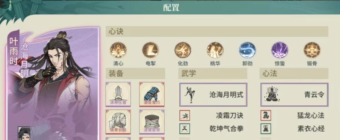Click the 电掣 heart-skill icon
Screen dimensions: 340x140
[x=151, y=50]
